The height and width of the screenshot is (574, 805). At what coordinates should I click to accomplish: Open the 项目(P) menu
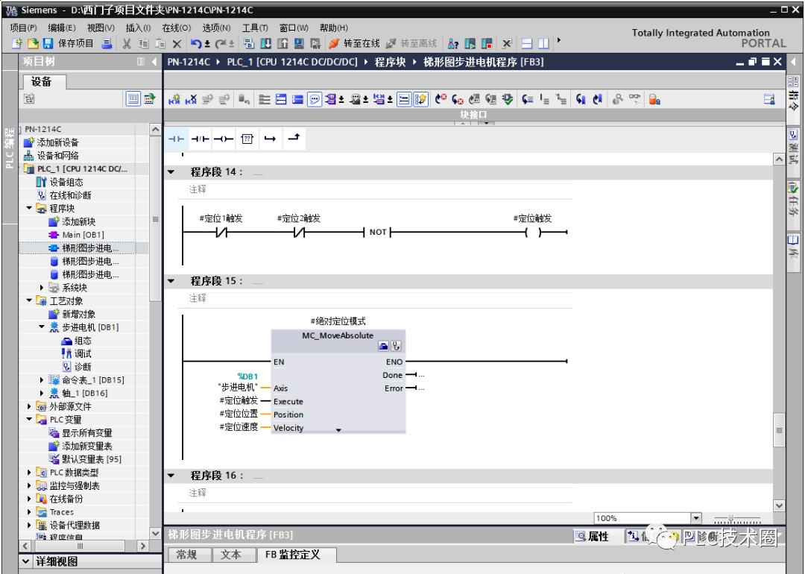pos(23,28)
